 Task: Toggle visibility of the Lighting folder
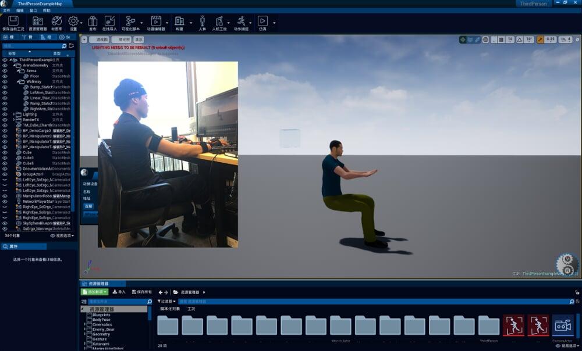pyautogui.click(x=5, y=114)
